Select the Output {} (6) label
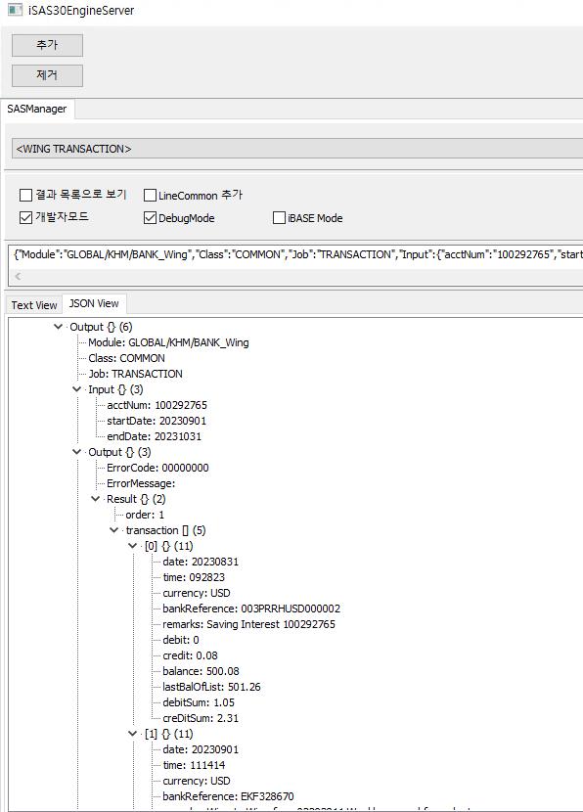 101,327
